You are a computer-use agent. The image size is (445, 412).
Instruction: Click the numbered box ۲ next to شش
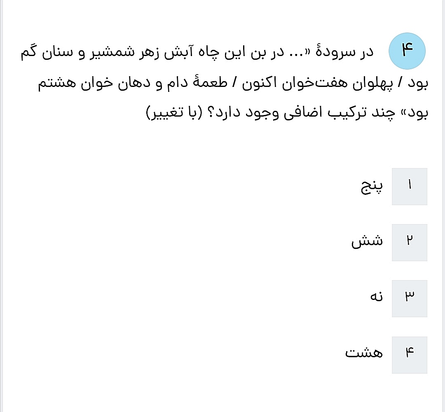(409, 242)
